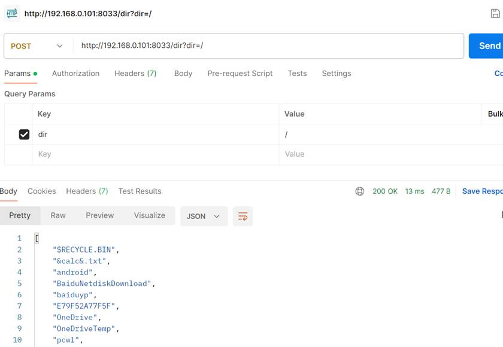
Task: Select the Visualize view mode
Action: coord(150,215)
